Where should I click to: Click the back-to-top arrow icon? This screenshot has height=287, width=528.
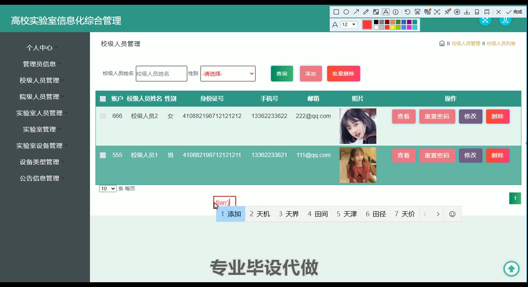pos(511,269)
